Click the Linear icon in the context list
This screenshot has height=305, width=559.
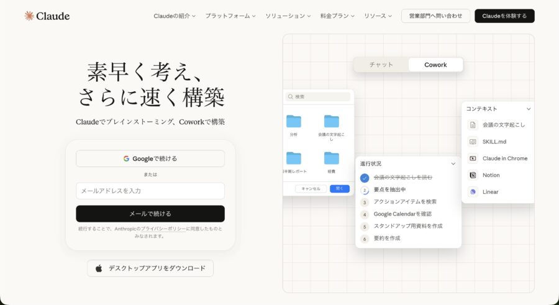pos(473,192)
